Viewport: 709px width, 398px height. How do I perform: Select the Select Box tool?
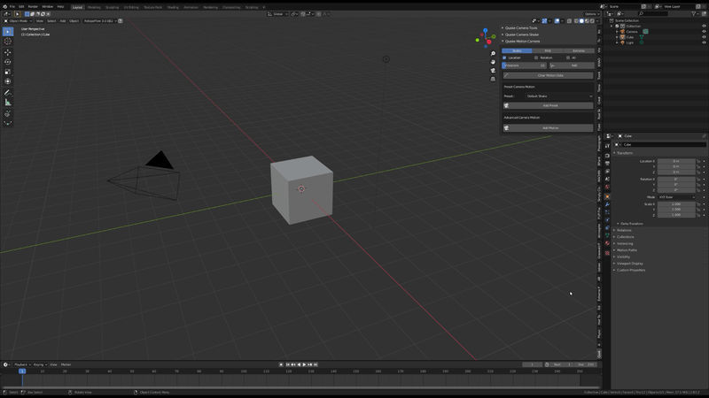[x=8, y=32]
